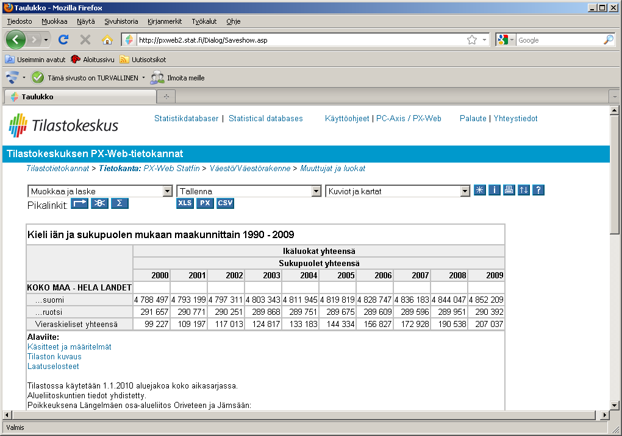
Task: Click the stop loading X icon
Action: 85,40
